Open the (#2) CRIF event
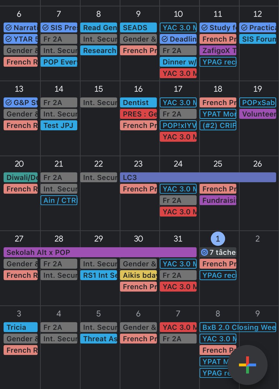The image size is (279, 389). coord(218,125)
